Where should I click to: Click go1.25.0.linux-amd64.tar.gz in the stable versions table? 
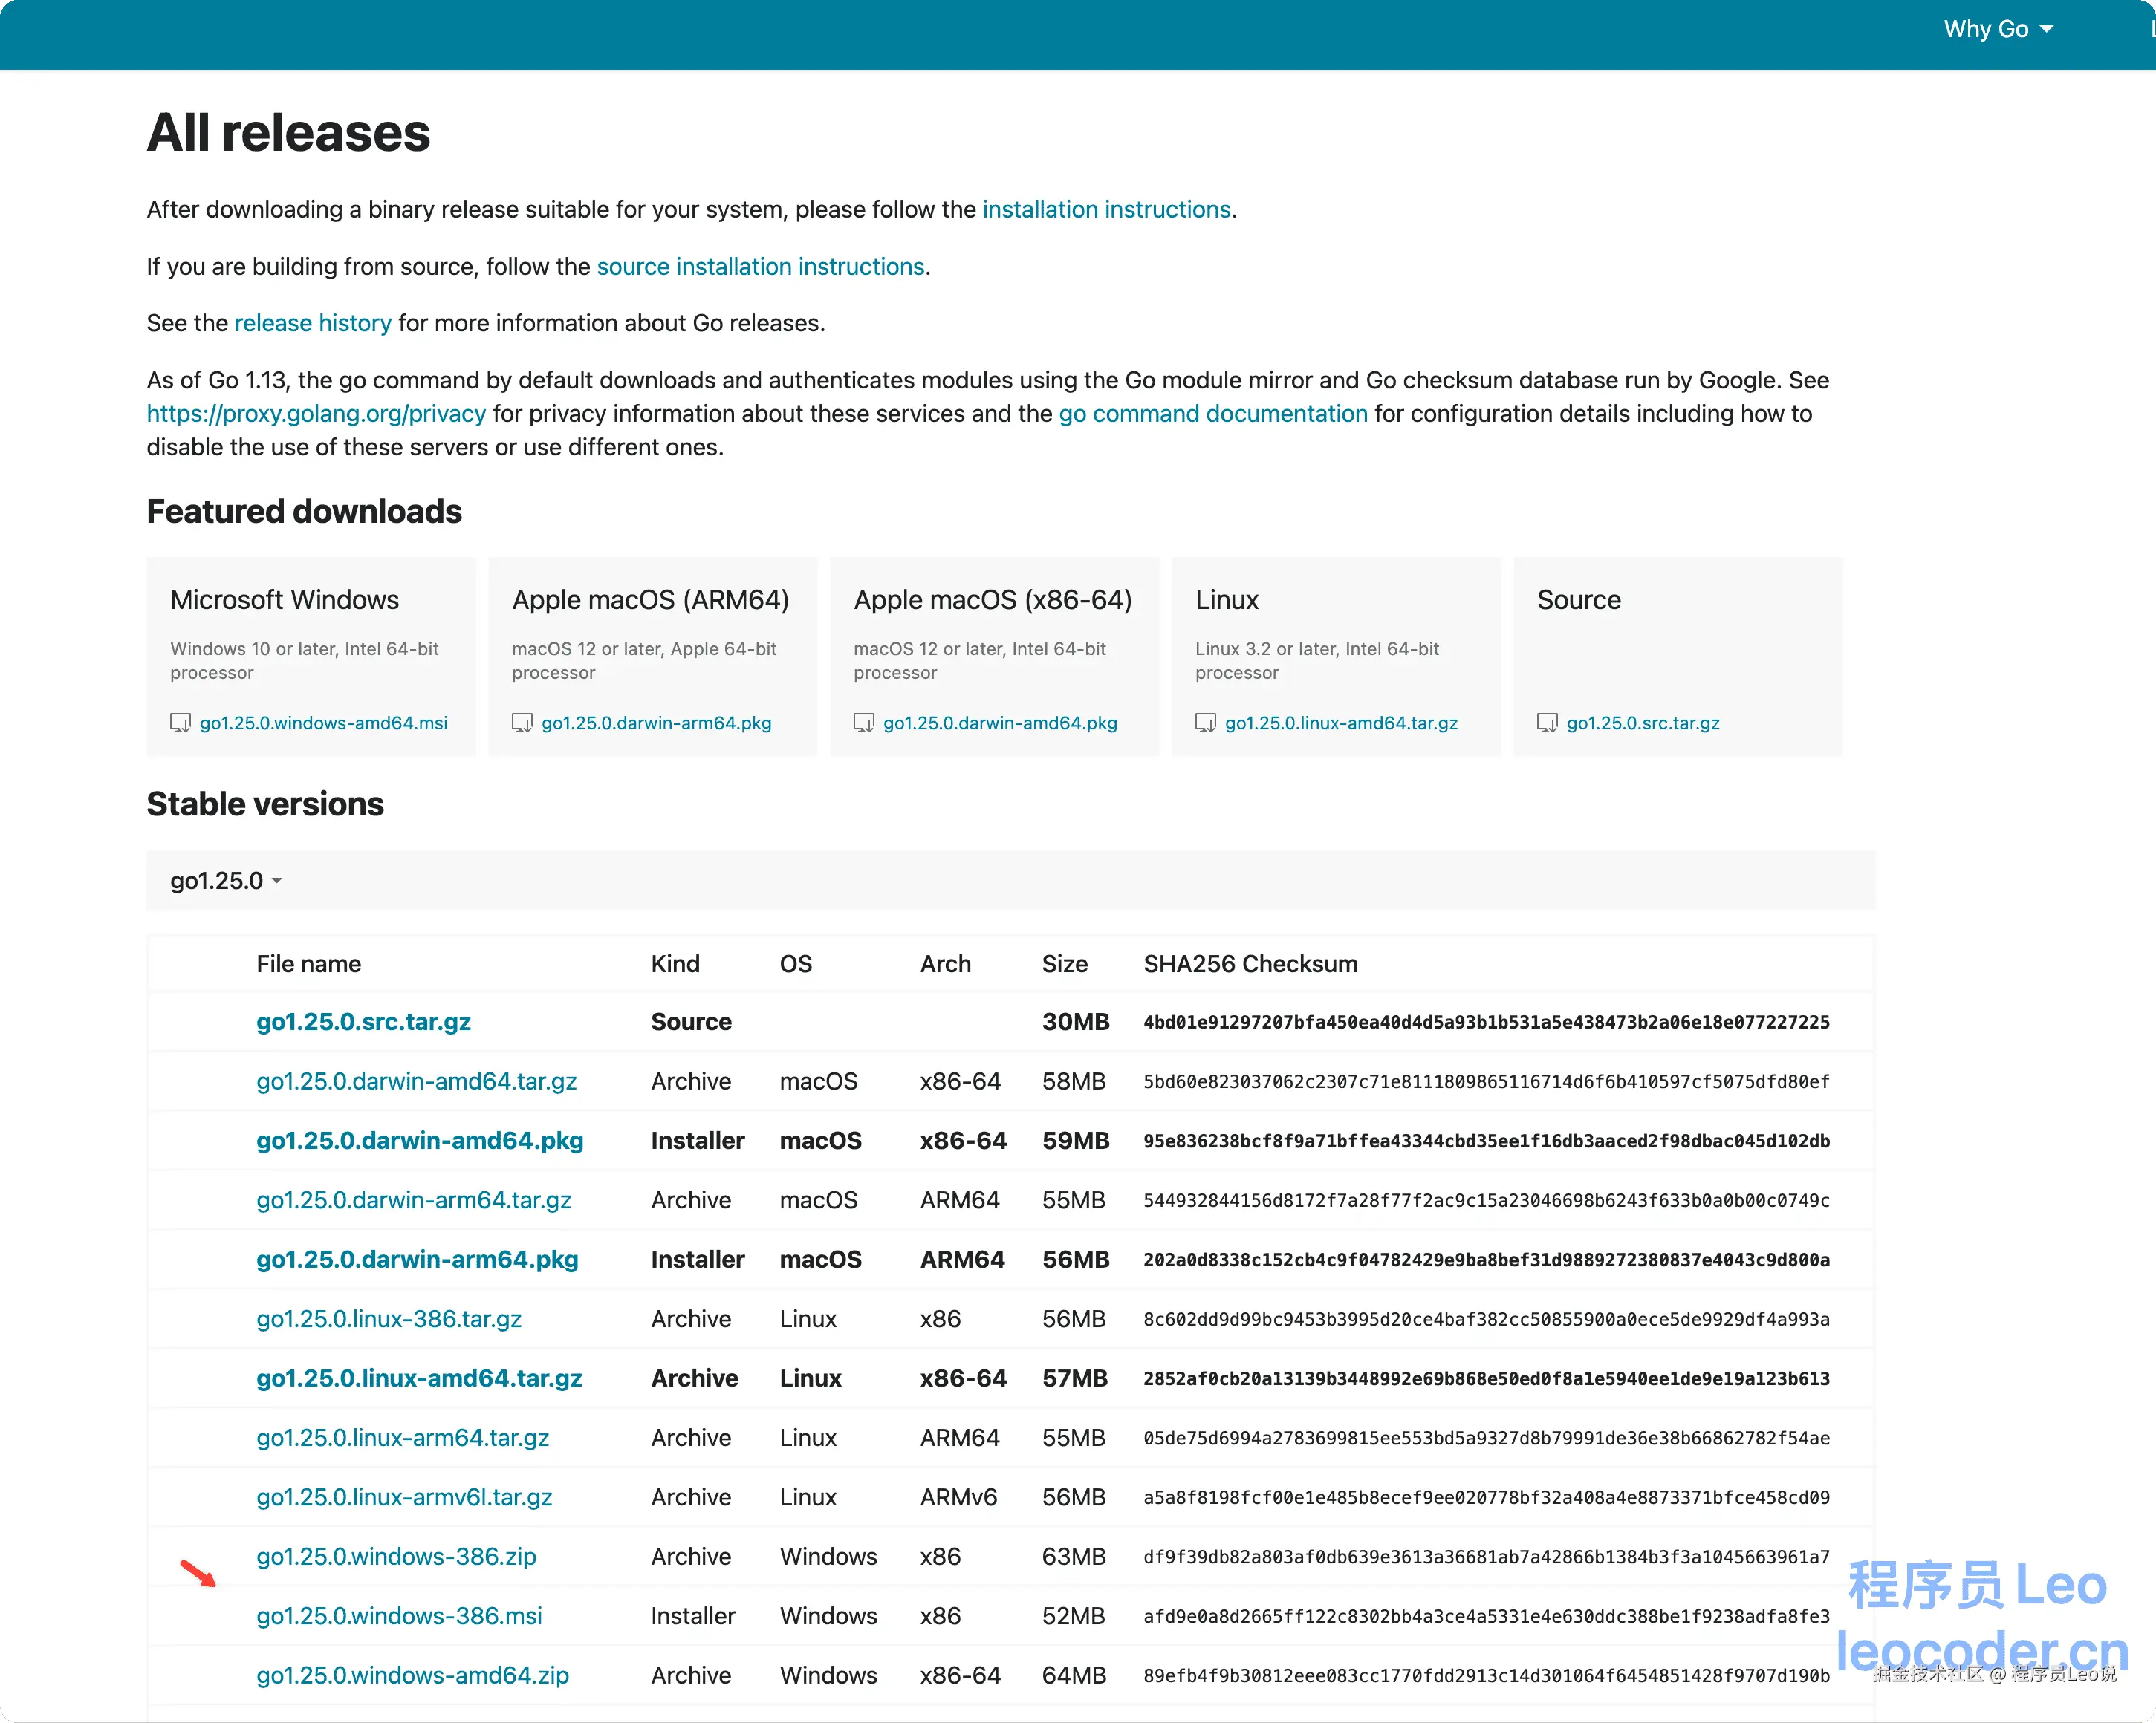(x=419, y=1378)
